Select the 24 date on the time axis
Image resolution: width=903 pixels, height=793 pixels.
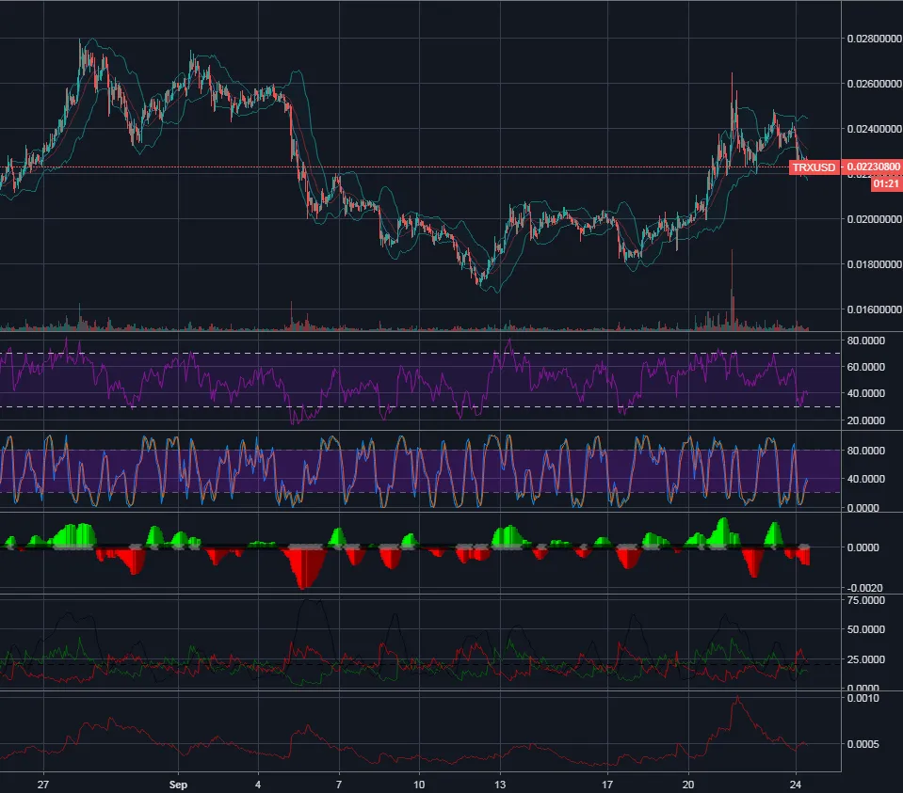796,785
